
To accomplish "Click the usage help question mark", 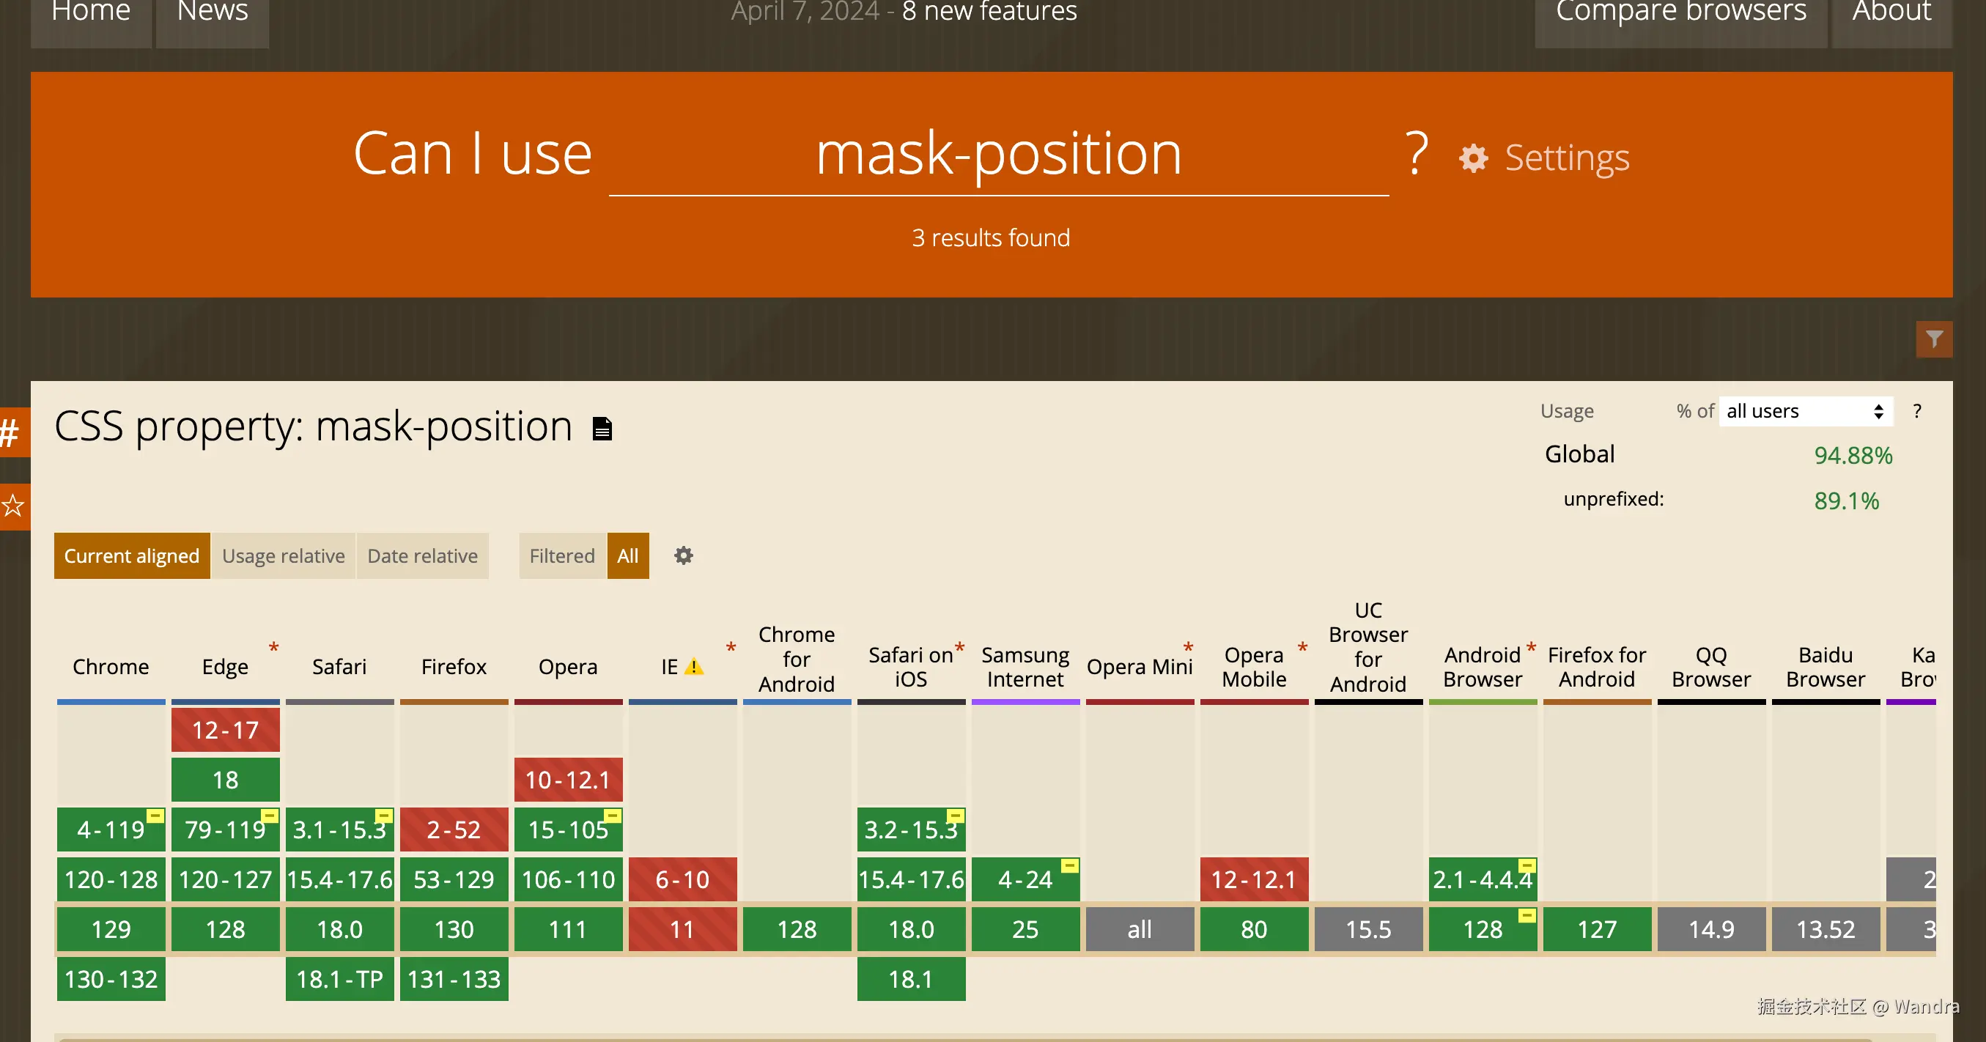I will (x=1916, y=411).
